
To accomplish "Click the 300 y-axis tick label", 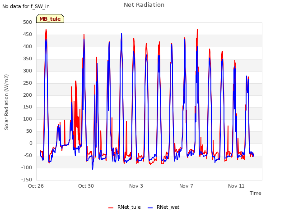I will tap(28, 71).
